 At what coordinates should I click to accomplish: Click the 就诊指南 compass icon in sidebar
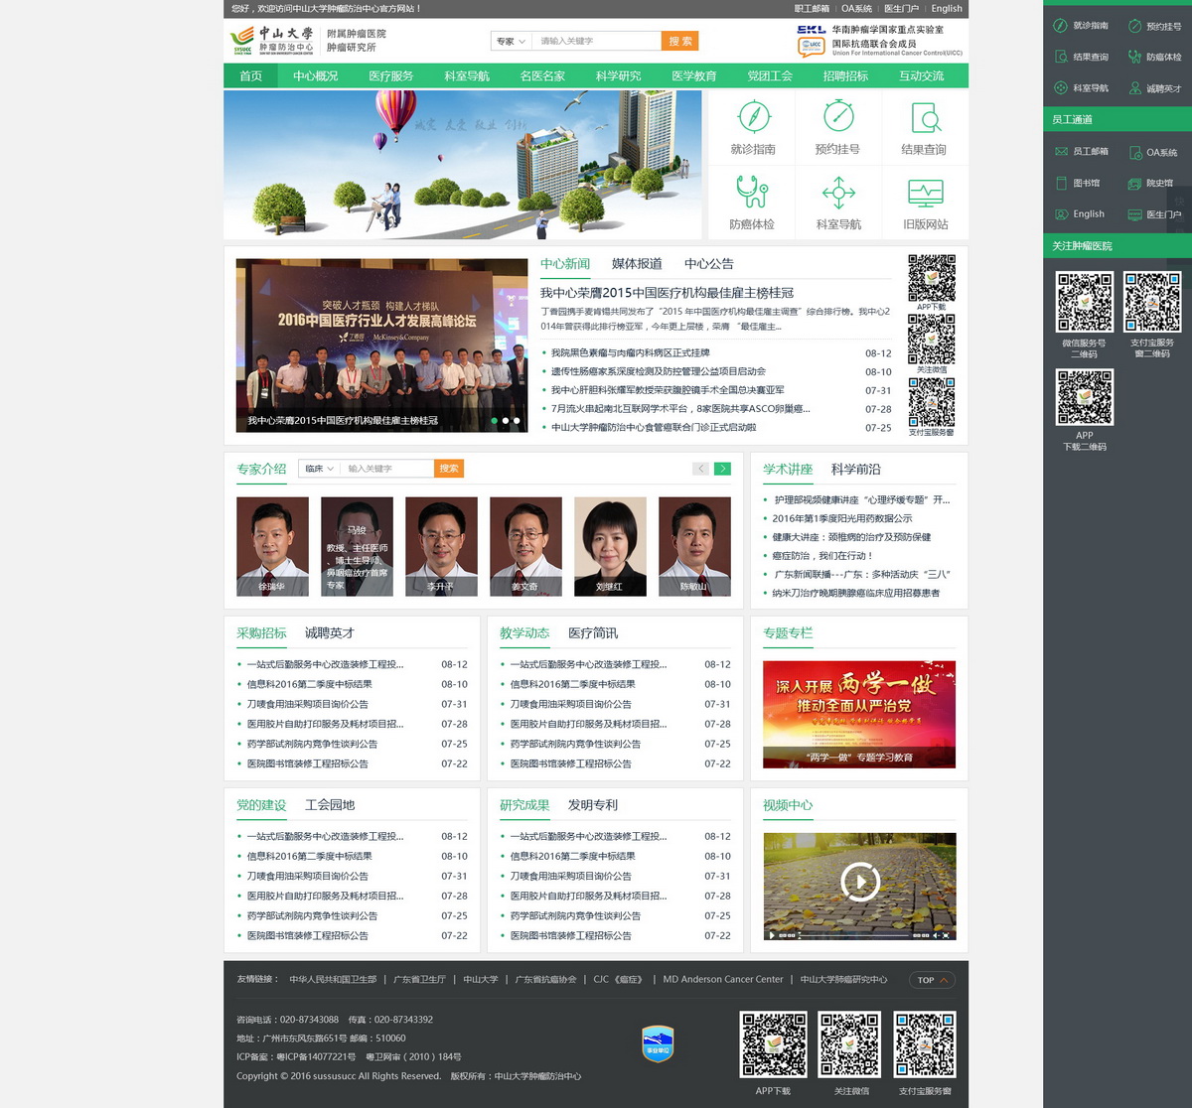[x=1060, y=25]
